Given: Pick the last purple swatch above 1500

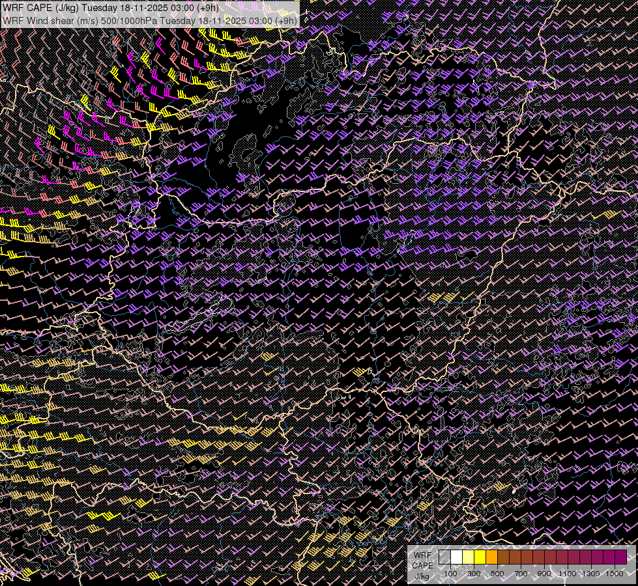Looking at the screenshot, I should pyautogui.click(x=620, y=557).
